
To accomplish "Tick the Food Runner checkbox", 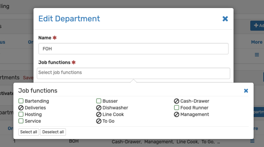I will pos(177,108).
